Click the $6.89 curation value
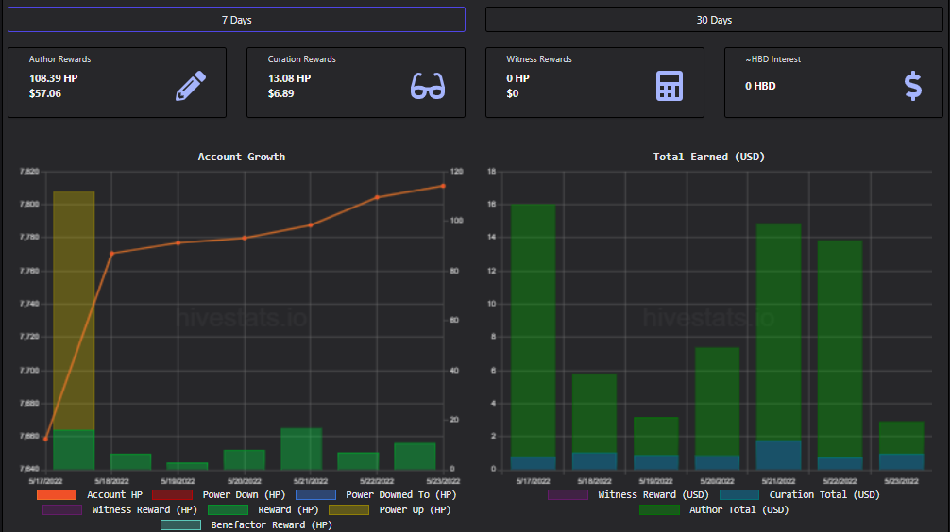The width and height of the screenshot is (950, 532). 280,93
